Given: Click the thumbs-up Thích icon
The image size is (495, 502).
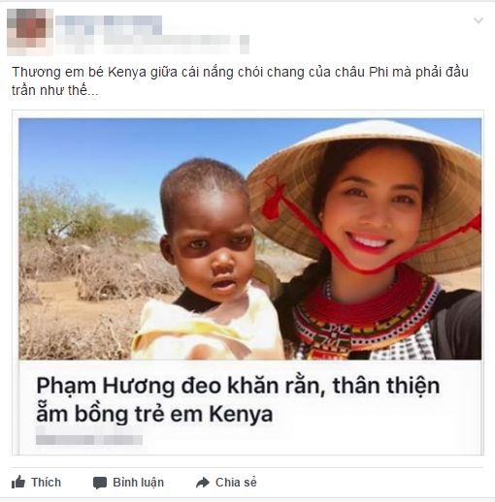Looking at the screenshot, I should (x=18, y=483).
